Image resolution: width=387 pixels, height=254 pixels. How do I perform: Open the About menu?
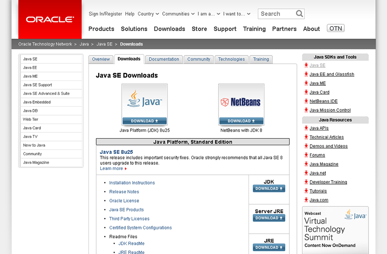311,29
